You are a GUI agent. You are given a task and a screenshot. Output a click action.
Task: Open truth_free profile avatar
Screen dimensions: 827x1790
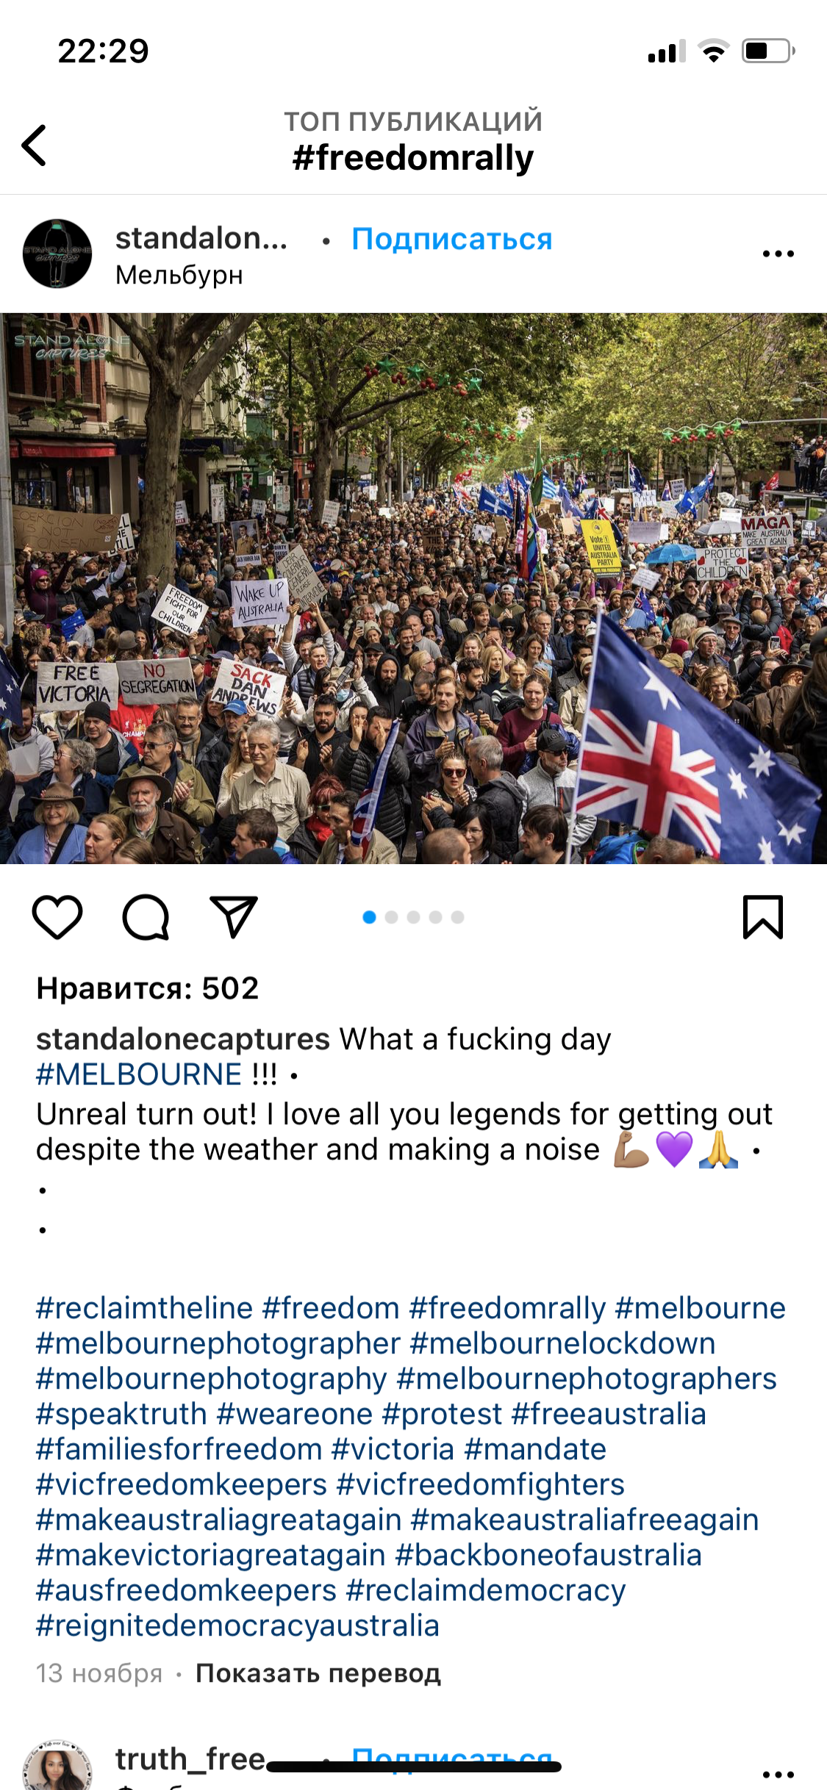point(57,1767)
